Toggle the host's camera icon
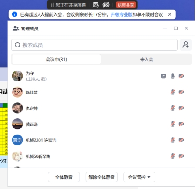The width and height of the screenshot is (195, 189). pyautogui.click(x=182, y=76)
